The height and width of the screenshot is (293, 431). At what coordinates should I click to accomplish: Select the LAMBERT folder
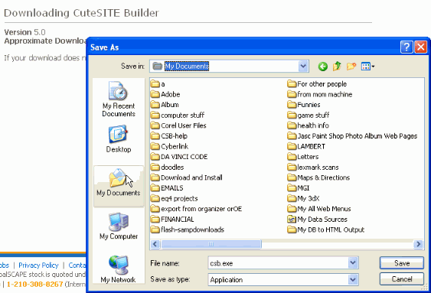point(306,147)
